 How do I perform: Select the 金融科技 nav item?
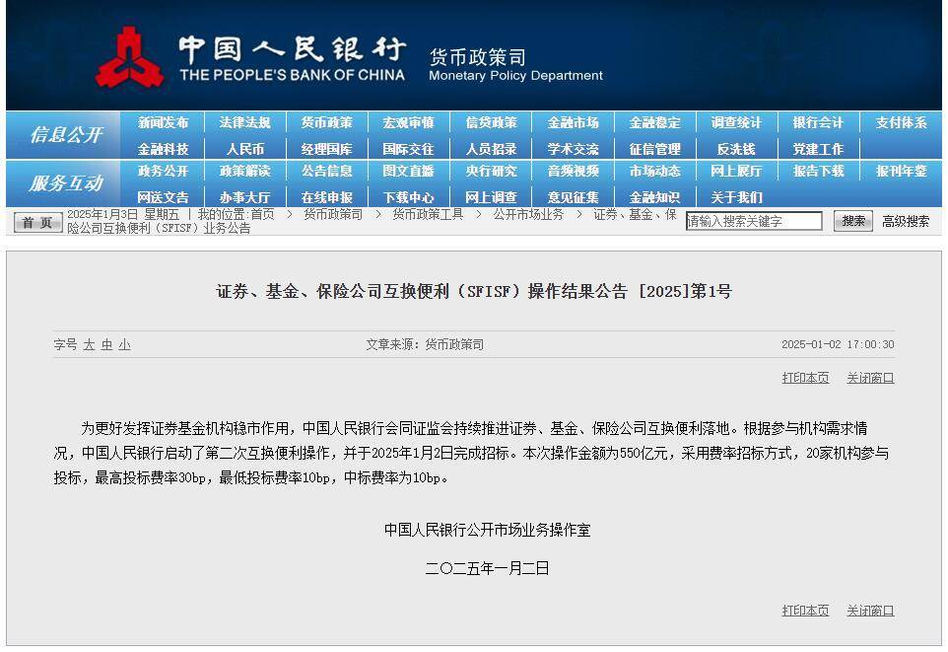[x=164, y=149]
